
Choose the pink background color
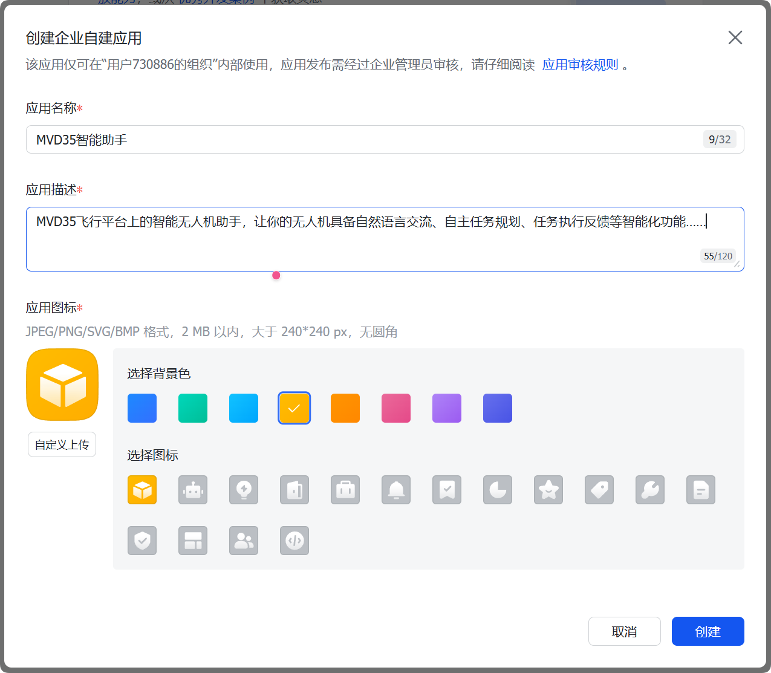(396, 408)
